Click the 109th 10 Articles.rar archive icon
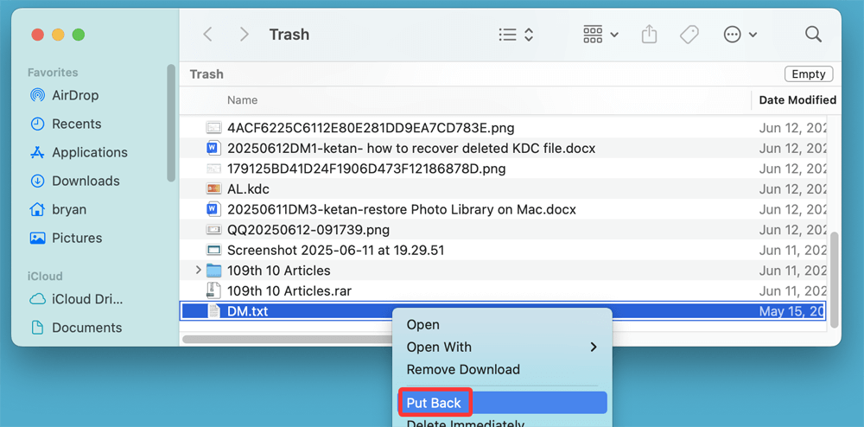 pyautogui.click(x=213, y=291)
